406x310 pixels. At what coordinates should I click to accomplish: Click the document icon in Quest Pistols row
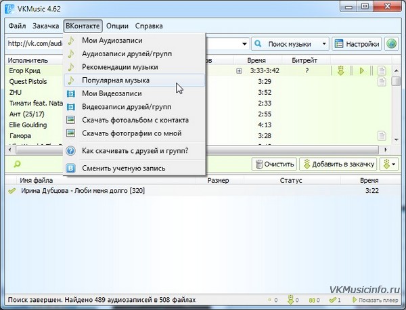(382, 82)
